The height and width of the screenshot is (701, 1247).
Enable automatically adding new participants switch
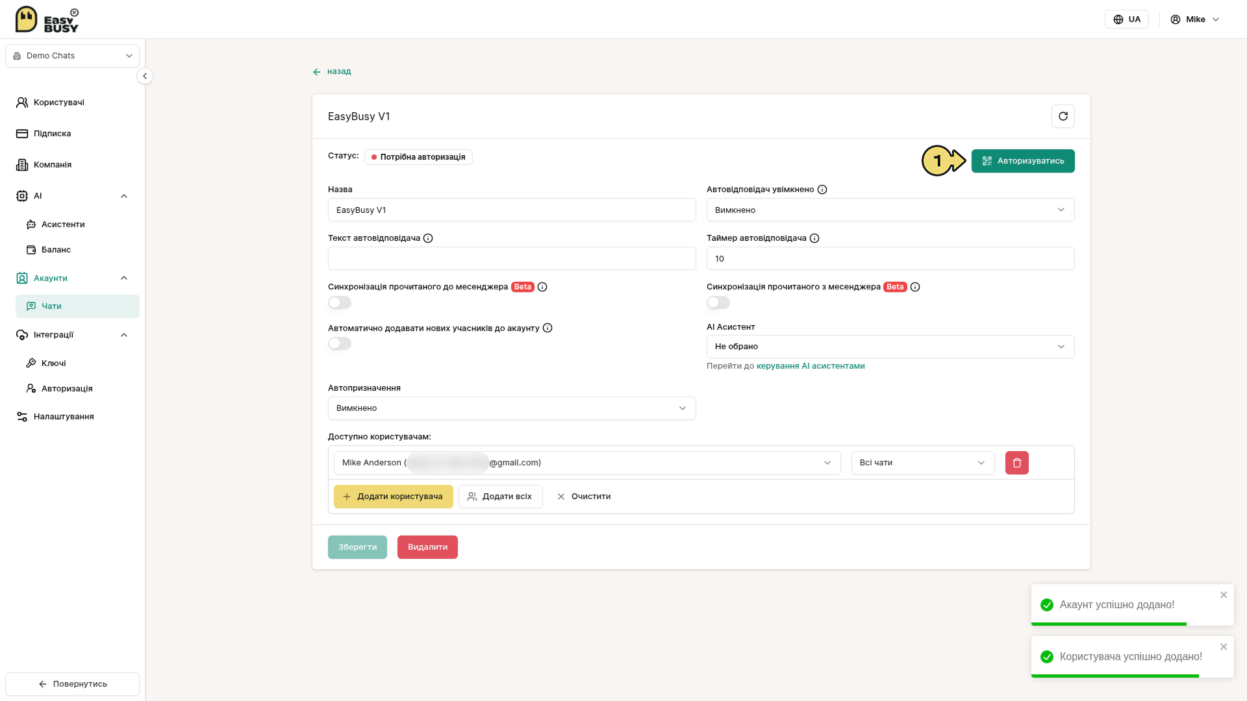click(340, 343)
